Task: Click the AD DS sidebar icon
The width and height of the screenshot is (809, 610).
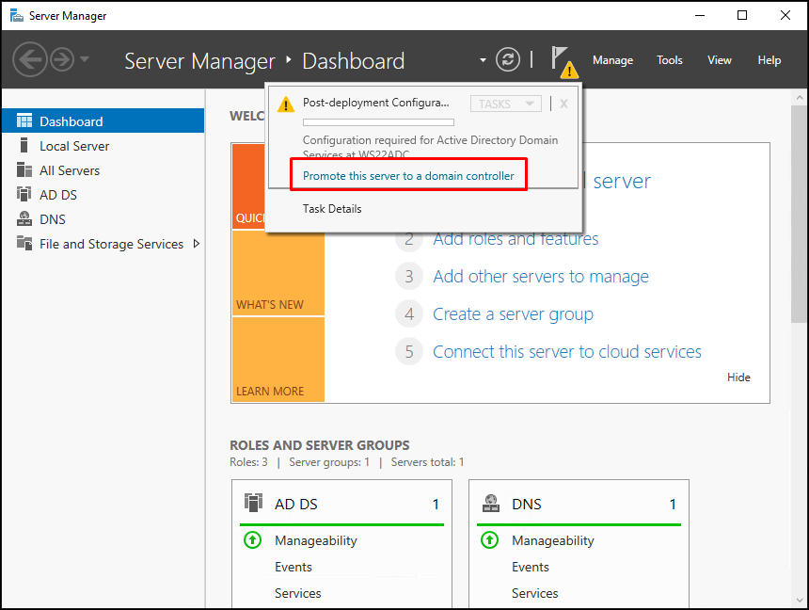Action: (24, 194)
